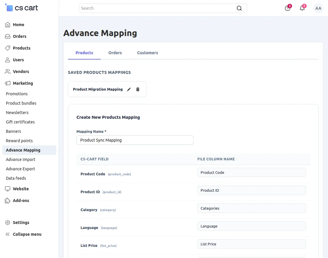Open the AA user avatar menu
Image resolution: width=328 pixels, height=258 pixels.
[x=318, y=8]
